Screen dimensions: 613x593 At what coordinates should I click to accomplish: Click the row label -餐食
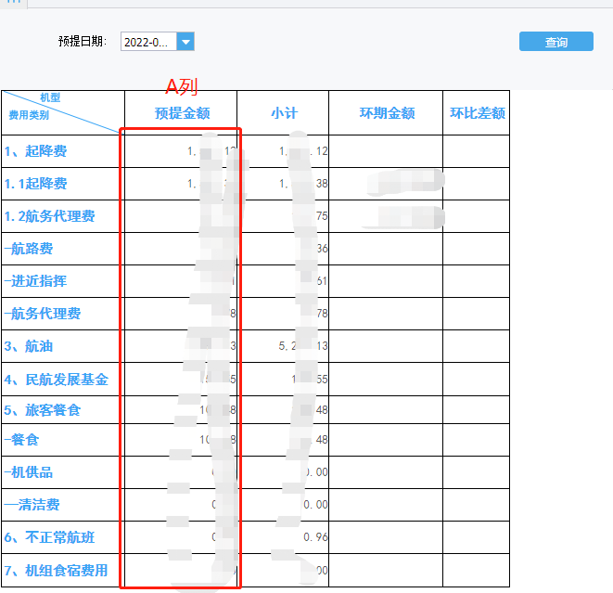21,440
